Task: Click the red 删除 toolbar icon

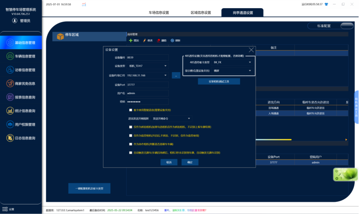Action: pos(158,41)
